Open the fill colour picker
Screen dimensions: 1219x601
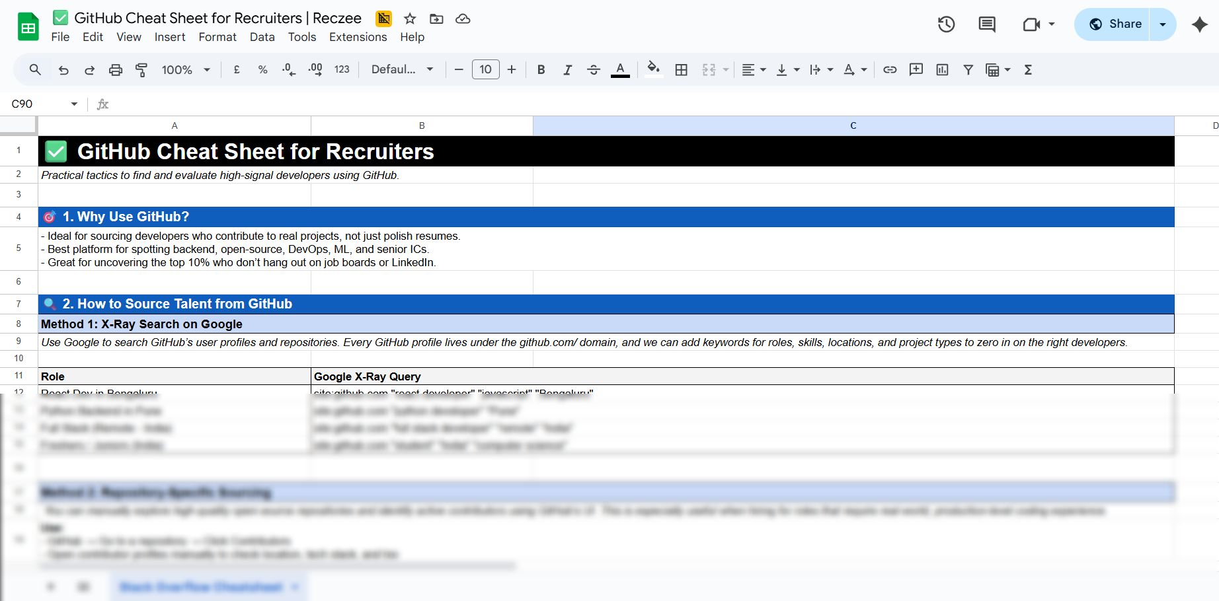coord(654,69)
